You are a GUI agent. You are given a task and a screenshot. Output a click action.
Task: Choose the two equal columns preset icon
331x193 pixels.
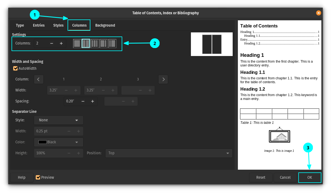pos(86,43)
